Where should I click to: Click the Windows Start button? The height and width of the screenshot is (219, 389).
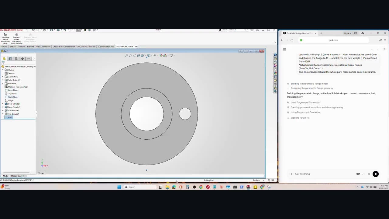119,187
